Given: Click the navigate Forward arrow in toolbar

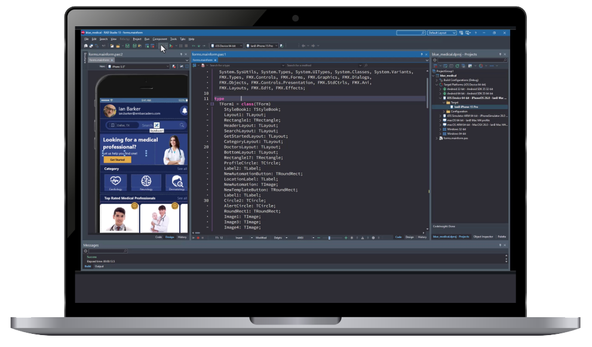Looking at the screenshot, I should tap(313, 45).
